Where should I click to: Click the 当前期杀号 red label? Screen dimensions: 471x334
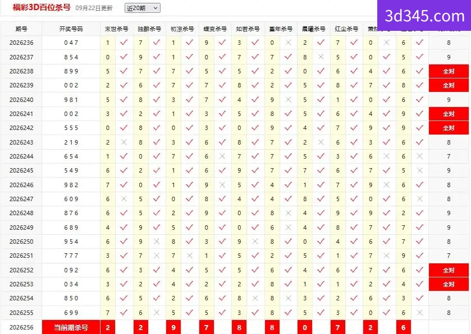tap(71, 327)
